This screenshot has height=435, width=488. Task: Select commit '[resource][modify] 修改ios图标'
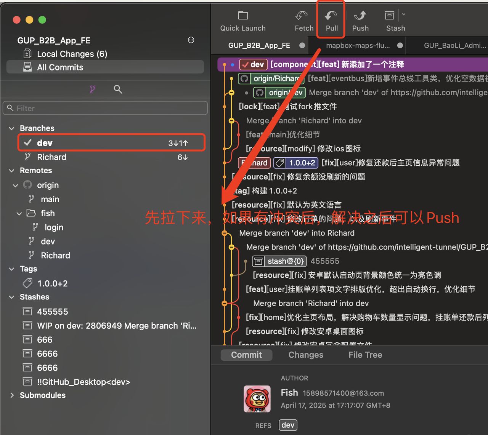coord(303,149)
